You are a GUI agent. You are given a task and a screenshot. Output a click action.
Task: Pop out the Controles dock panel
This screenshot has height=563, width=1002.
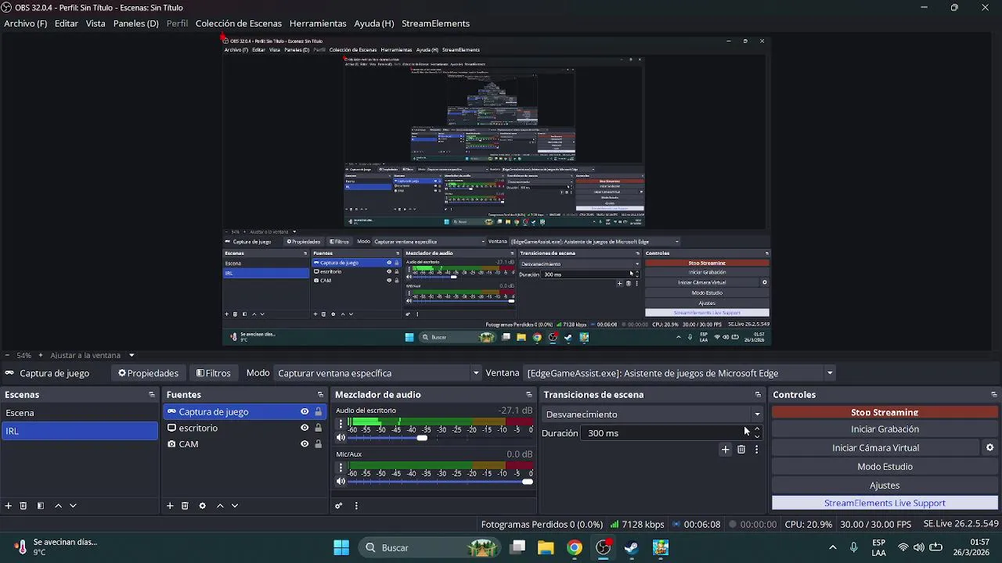tap(994, 395)
